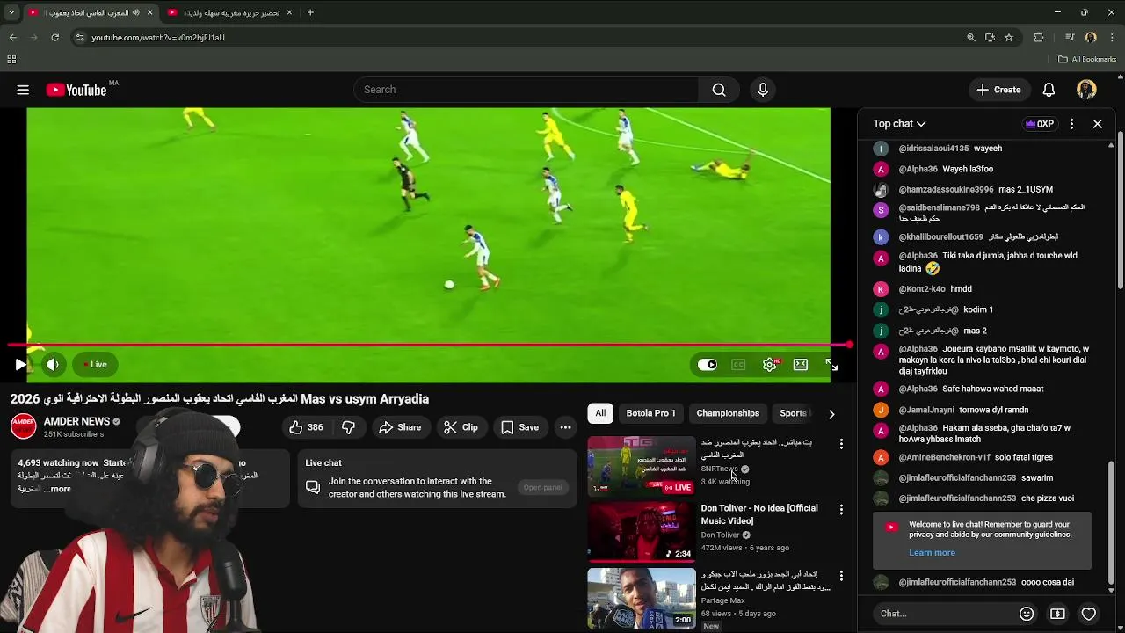1125x633 pixels.
Task: Select the Championships chip
Action: [728, 413]
